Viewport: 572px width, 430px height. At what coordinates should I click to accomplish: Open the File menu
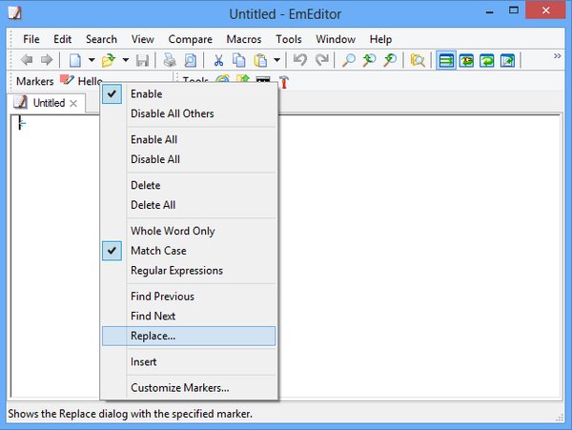[31, 39]
